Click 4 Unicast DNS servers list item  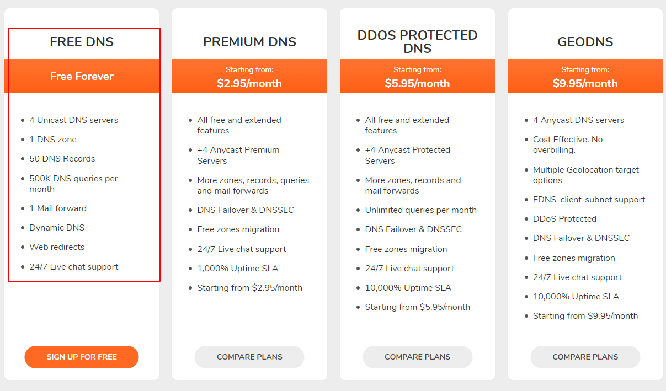[x=73, y=120]
